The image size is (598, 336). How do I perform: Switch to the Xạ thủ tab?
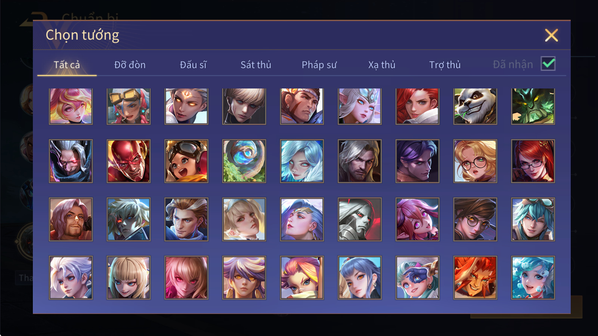(x=382, y=65)
